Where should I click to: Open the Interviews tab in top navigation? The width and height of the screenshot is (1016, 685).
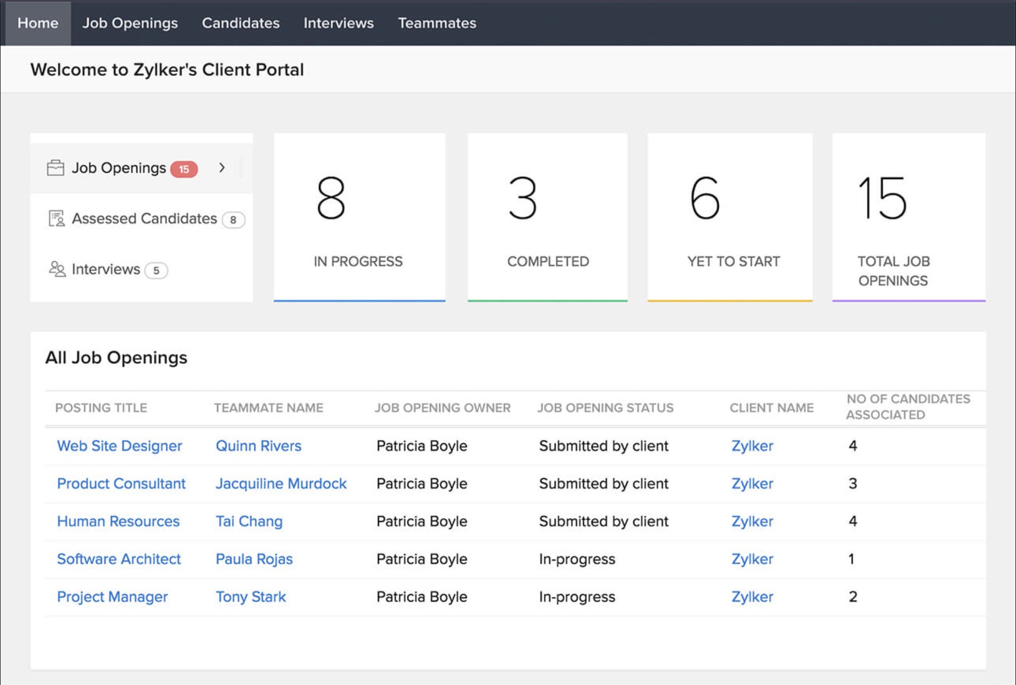pyautogui.click(x=338, y=23)
